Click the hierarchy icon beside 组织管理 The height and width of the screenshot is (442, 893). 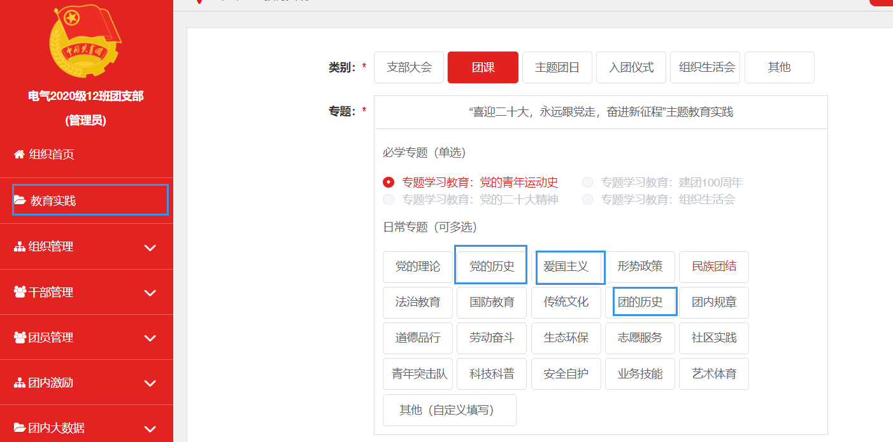click(19, 247)
